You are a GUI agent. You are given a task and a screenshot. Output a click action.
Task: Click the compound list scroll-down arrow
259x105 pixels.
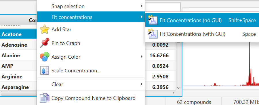click(x=178, y=88)
